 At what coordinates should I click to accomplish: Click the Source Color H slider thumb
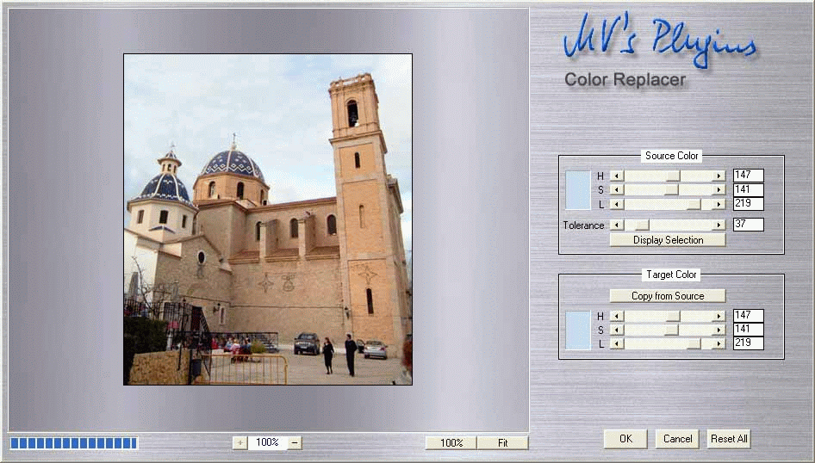[673, 176]
